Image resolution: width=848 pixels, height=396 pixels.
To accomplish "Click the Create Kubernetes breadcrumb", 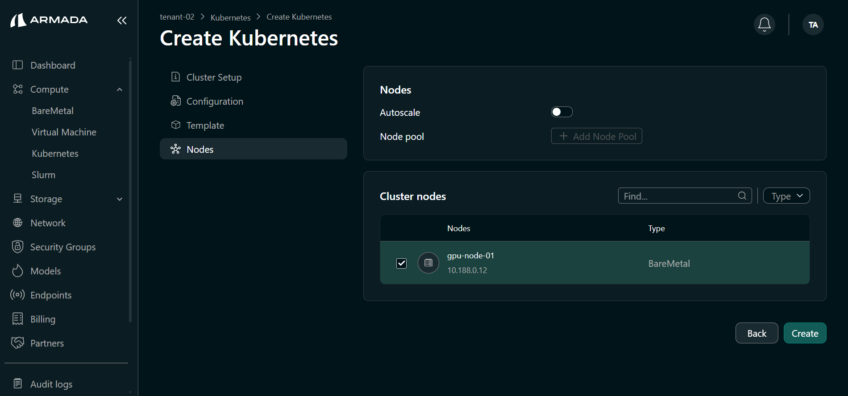I will pyautogui.click(x=299, y=17).
